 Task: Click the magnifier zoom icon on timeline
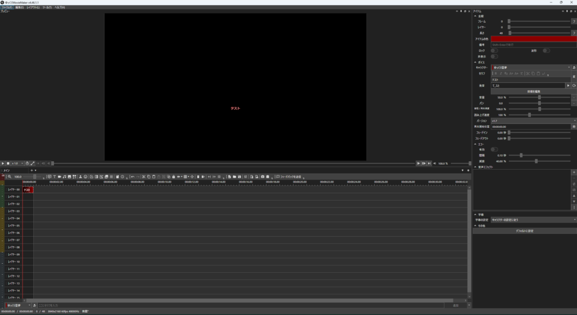[10, 176]
